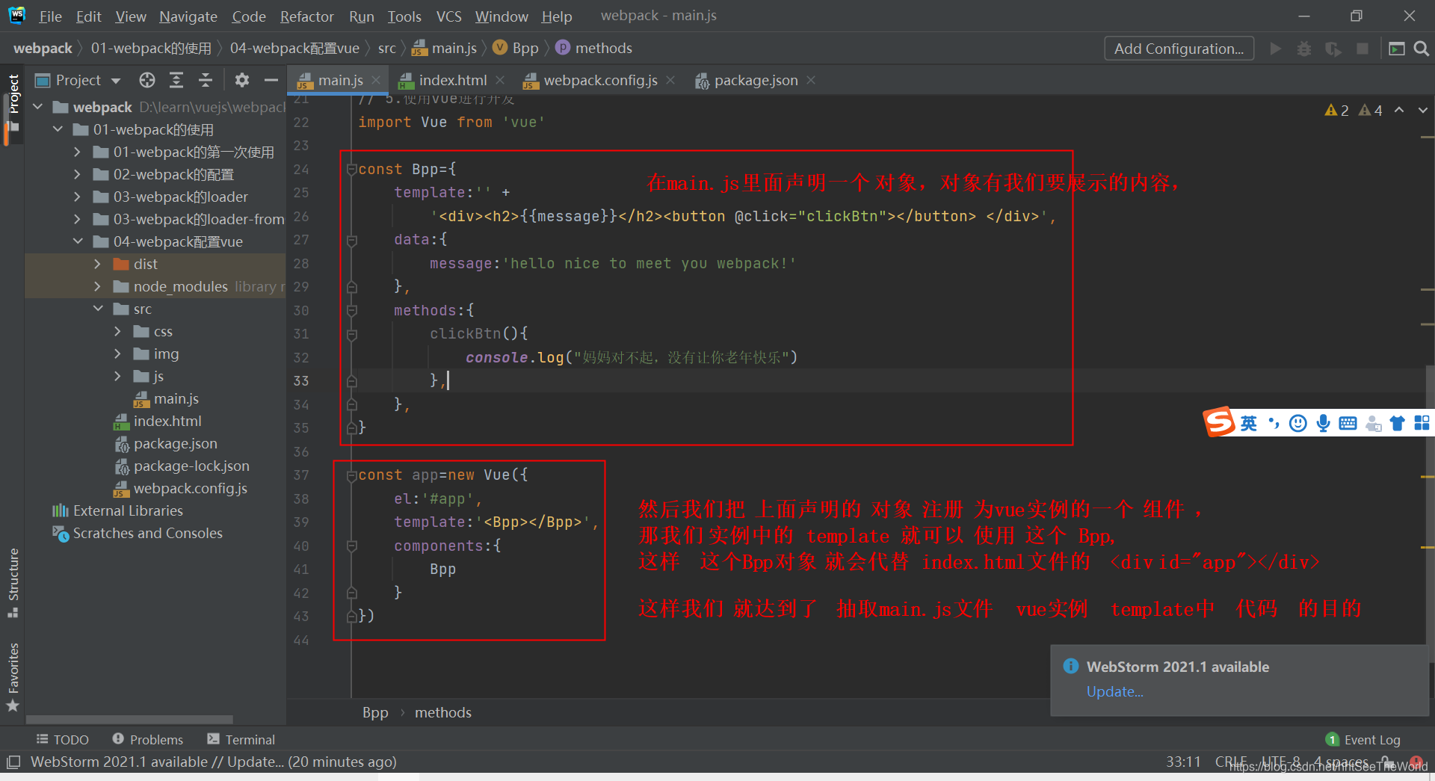Expand the 03-webpack的loader folder

tap(78, 197)
